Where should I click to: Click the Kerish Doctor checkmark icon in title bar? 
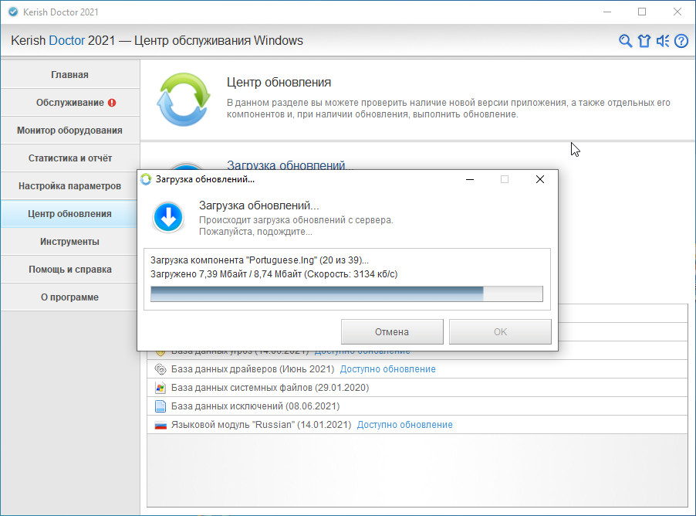coord(13,12)
